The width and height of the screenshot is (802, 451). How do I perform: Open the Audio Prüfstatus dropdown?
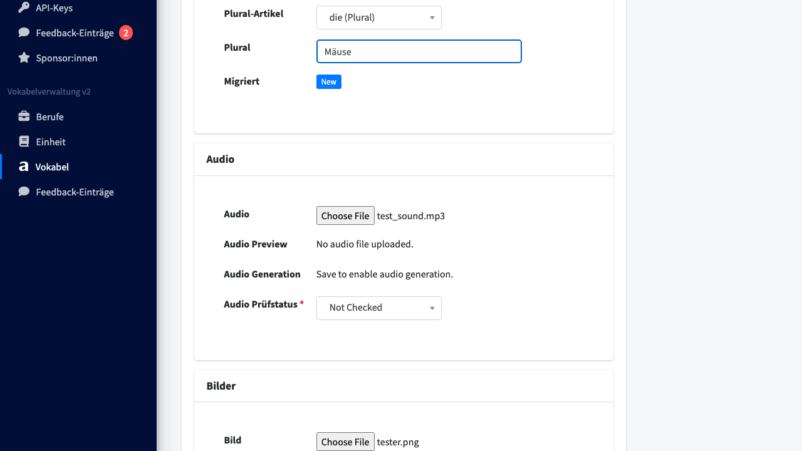point(379,308)
